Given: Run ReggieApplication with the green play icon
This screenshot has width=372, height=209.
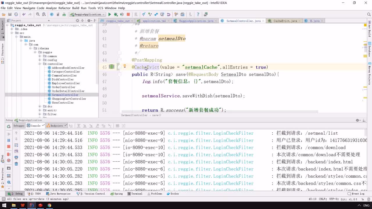Looking at the screenshot, I should pos(110,14).
